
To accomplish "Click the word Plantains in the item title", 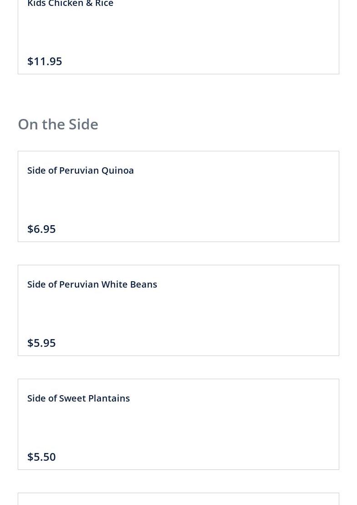I will point(109,398).
